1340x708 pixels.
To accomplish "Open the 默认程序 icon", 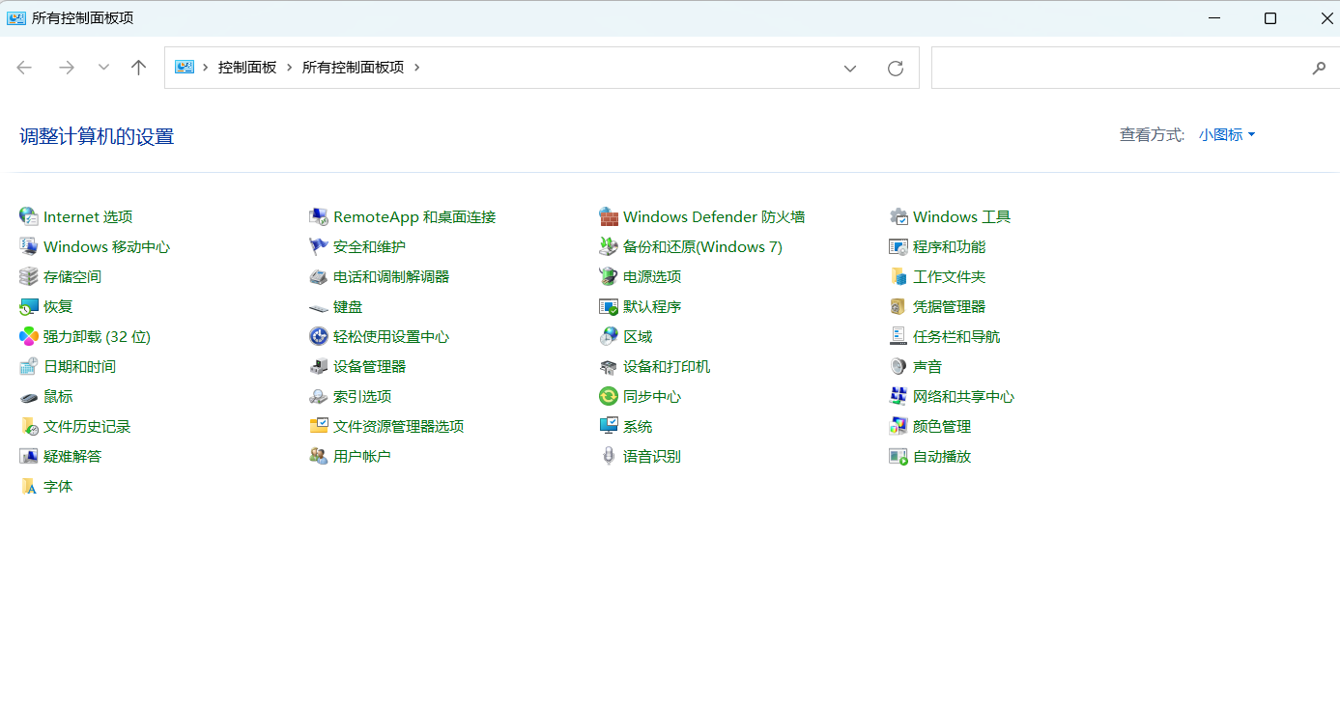I will coord(608,306).
